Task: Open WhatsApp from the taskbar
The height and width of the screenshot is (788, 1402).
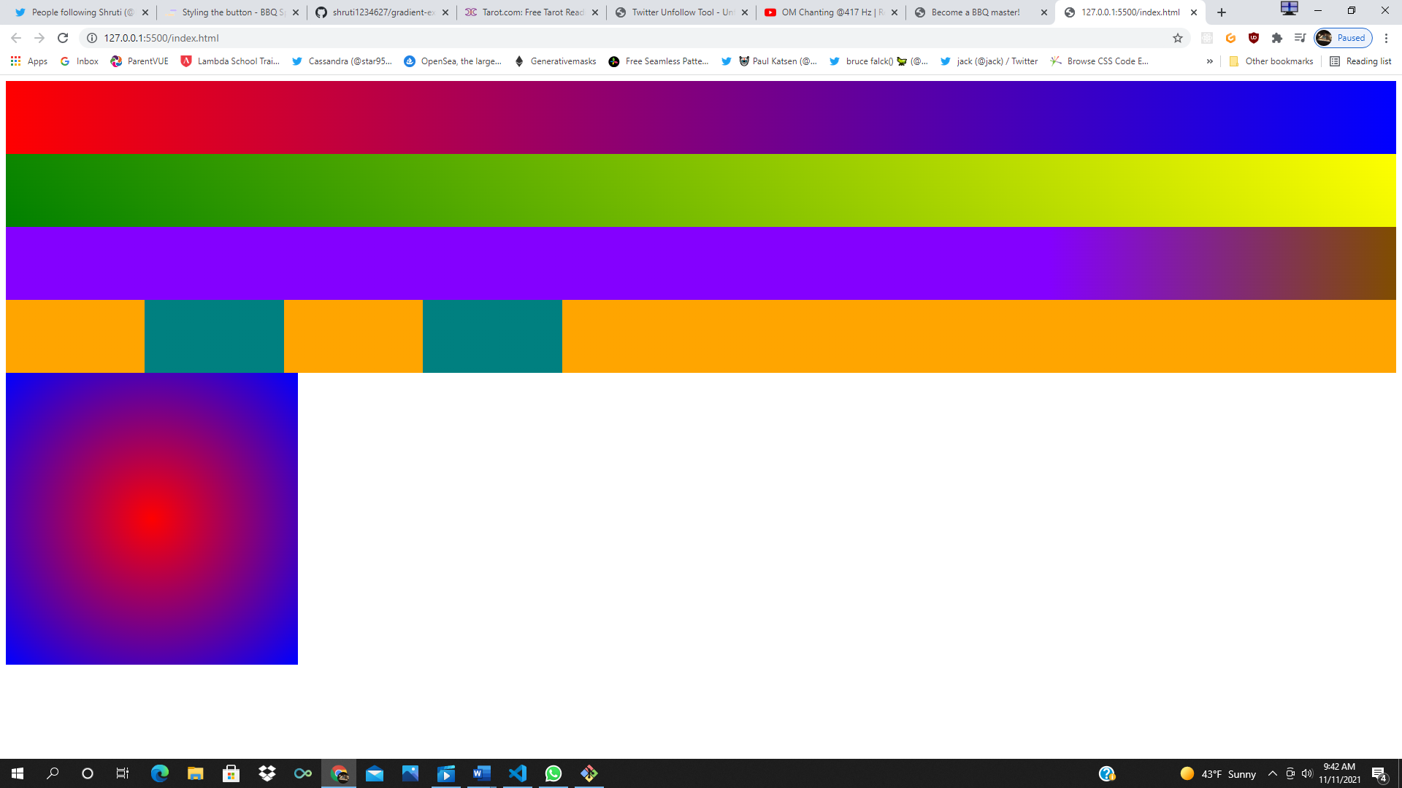Action: click(x=553, y=773)
